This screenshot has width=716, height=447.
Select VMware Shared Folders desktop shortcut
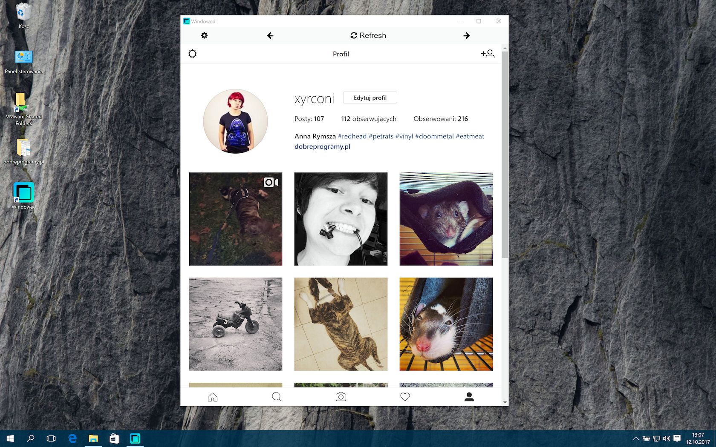tap(24, 109)
